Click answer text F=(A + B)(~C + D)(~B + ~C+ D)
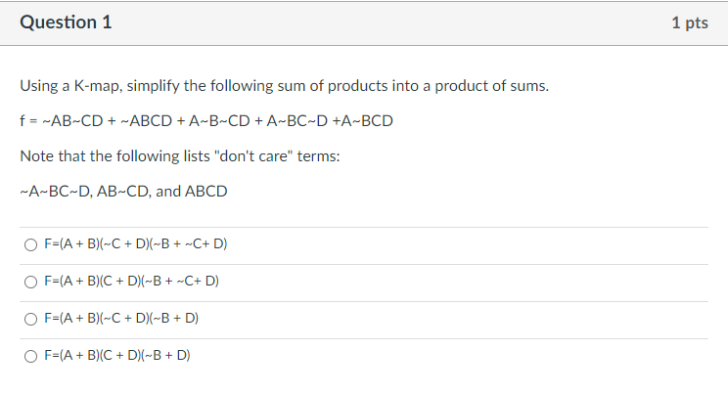The image size is (728, 394). tap(135, 244)
